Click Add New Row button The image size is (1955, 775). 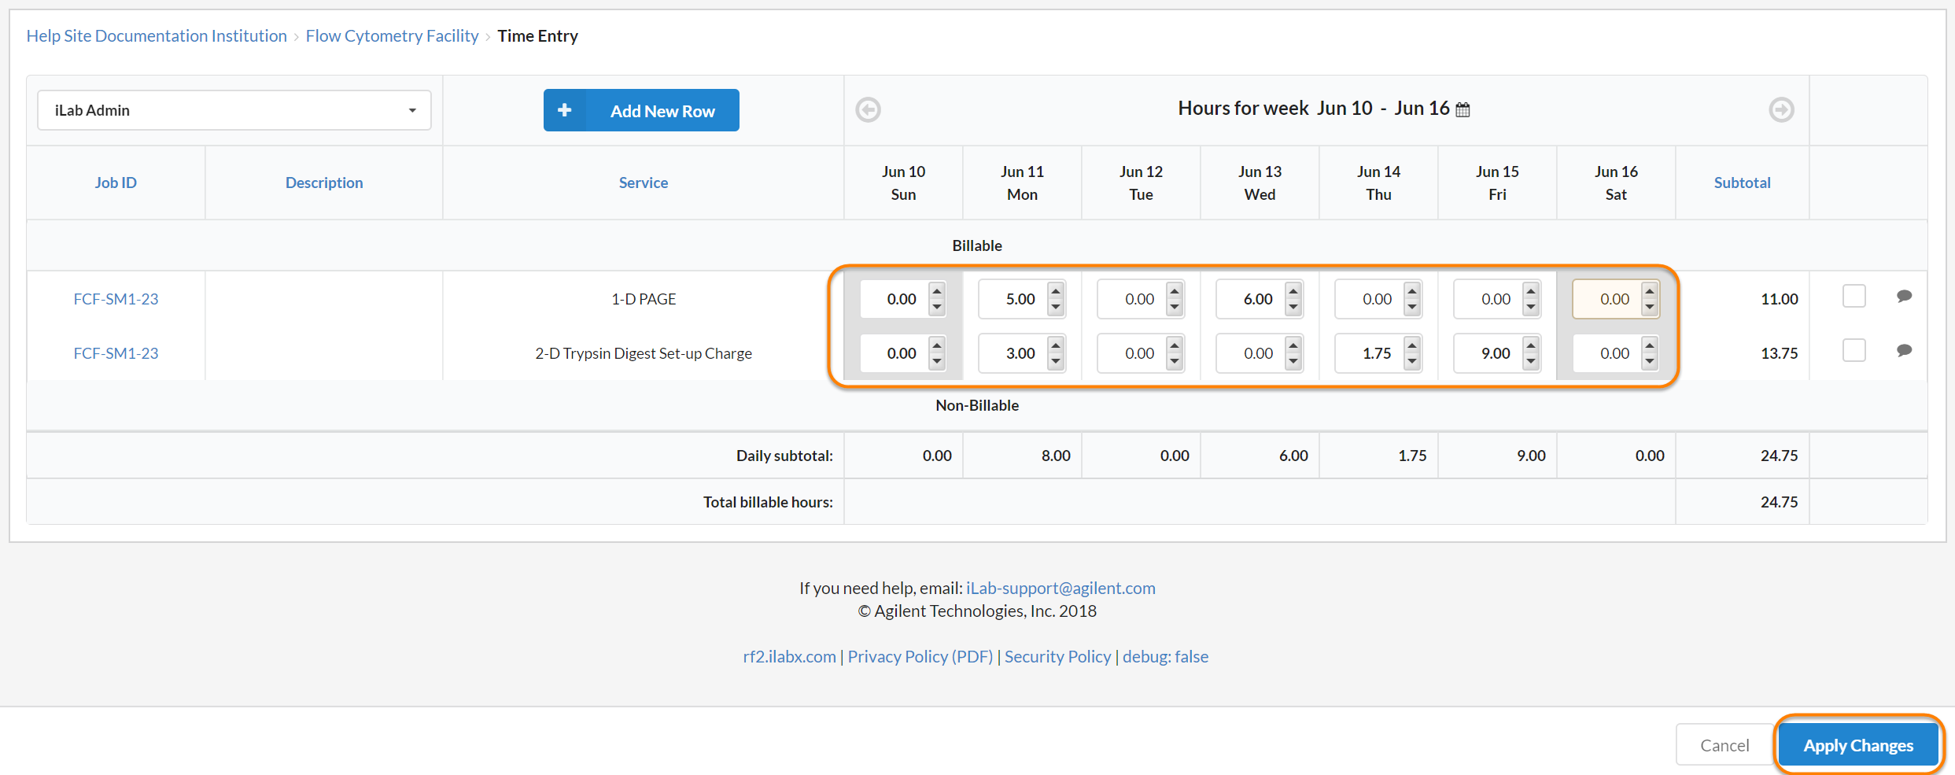coord(640,110)
